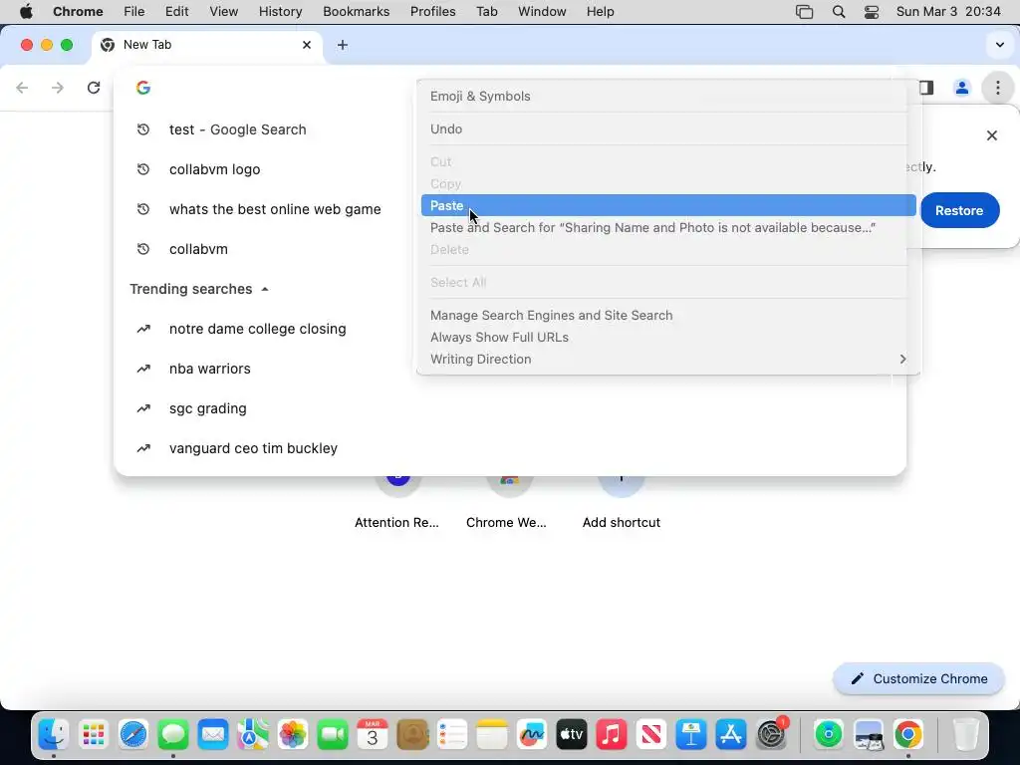Open Freeform from the dock
Screen dimensions: 1020x765
[532, 734]
